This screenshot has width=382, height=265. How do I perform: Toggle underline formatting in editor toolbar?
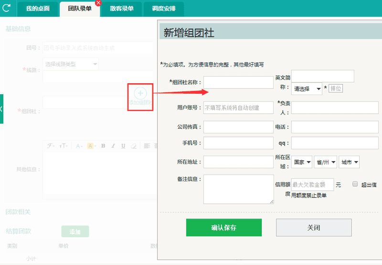pyautogui.click(x=123, y=146)
